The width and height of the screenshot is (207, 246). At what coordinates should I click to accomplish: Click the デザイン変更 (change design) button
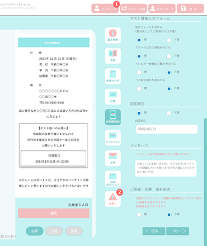[133, 8]
